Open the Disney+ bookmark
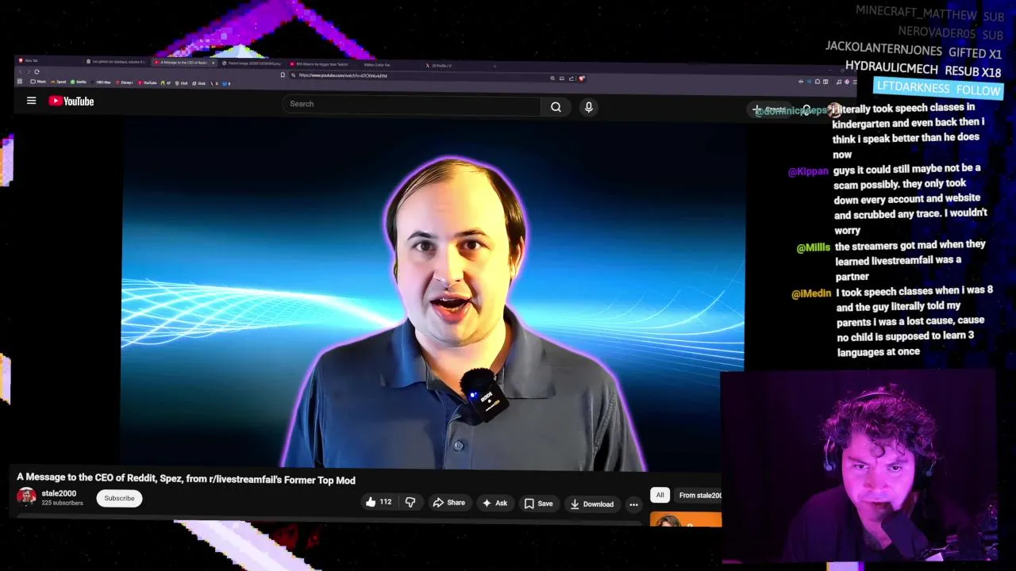The height and width of the screenshot is (571, 1016). click(124, 82)
